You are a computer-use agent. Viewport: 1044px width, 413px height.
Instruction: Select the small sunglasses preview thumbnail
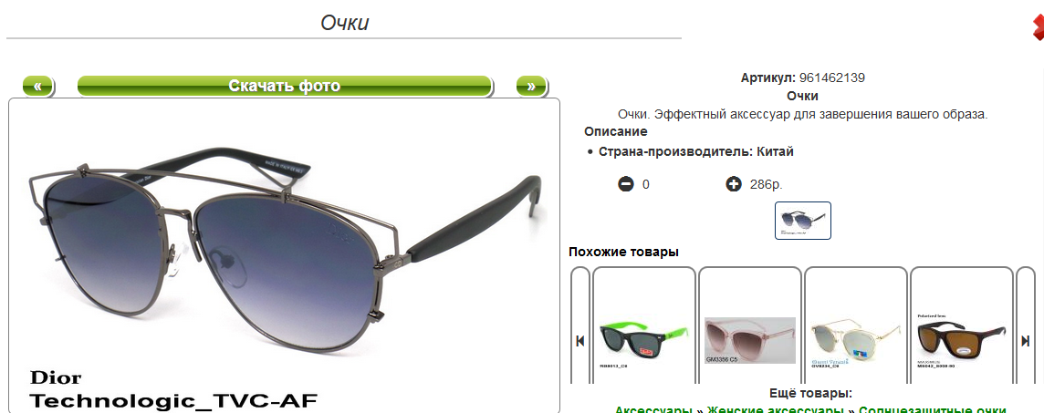pos(803,220)
